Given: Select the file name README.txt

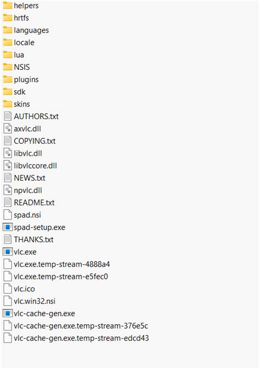Looking at the screenshot, I should point(34,202).
